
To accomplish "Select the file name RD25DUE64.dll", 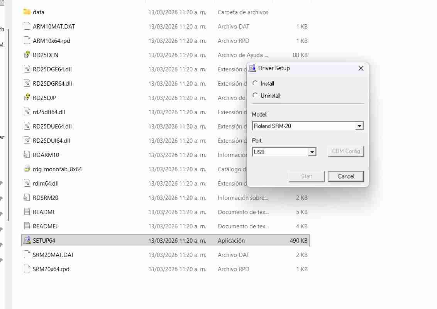I will 52,127.
